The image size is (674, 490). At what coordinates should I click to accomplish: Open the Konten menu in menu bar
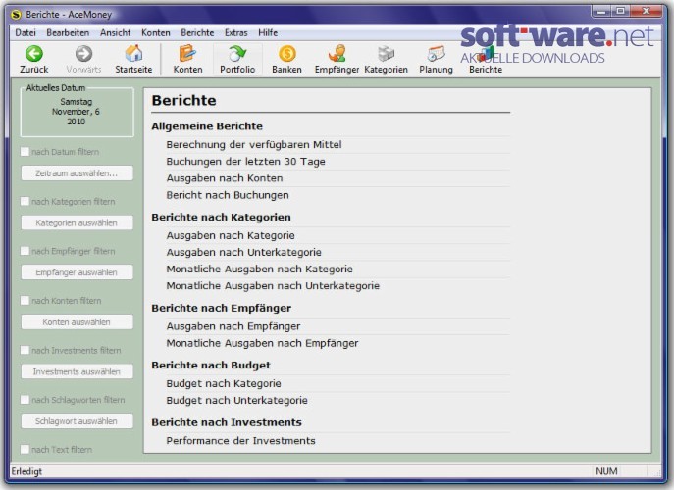pyautogui.click(x=156, y=32)
